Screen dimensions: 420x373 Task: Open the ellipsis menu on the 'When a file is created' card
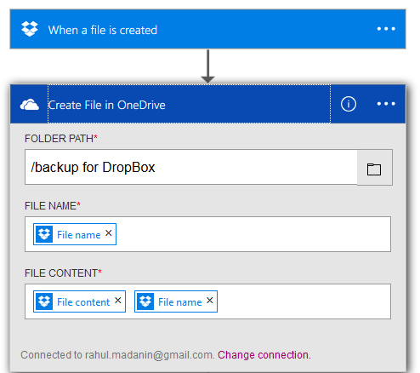click(386, 29)
